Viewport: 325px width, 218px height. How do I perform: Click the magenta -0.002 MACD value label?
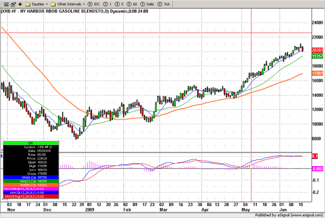coord(317,168)
